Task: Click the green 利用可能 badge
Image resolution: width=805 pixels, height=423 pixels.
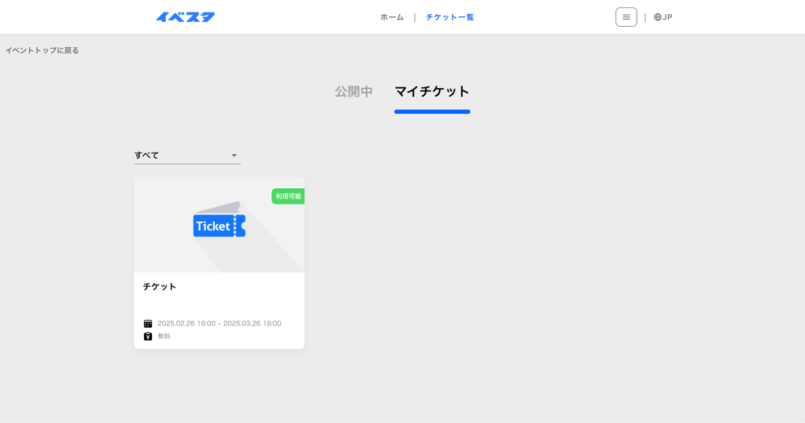Action: (x=288, y=196)
